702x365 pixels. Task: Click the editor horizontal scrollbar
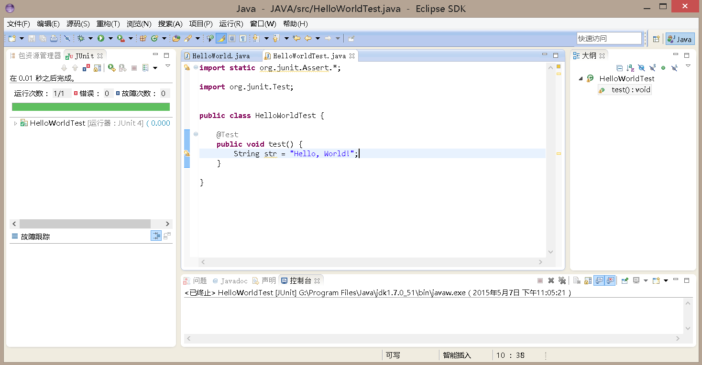[x=372, y=262]
